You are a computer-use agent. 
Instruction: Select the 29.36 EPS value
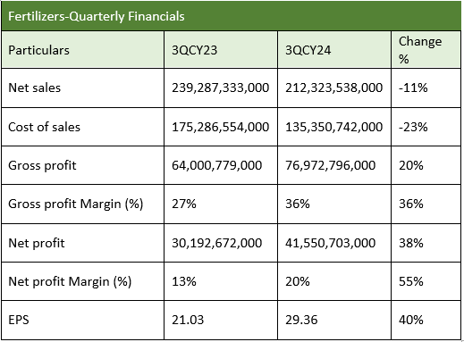[x=334, y=320]
